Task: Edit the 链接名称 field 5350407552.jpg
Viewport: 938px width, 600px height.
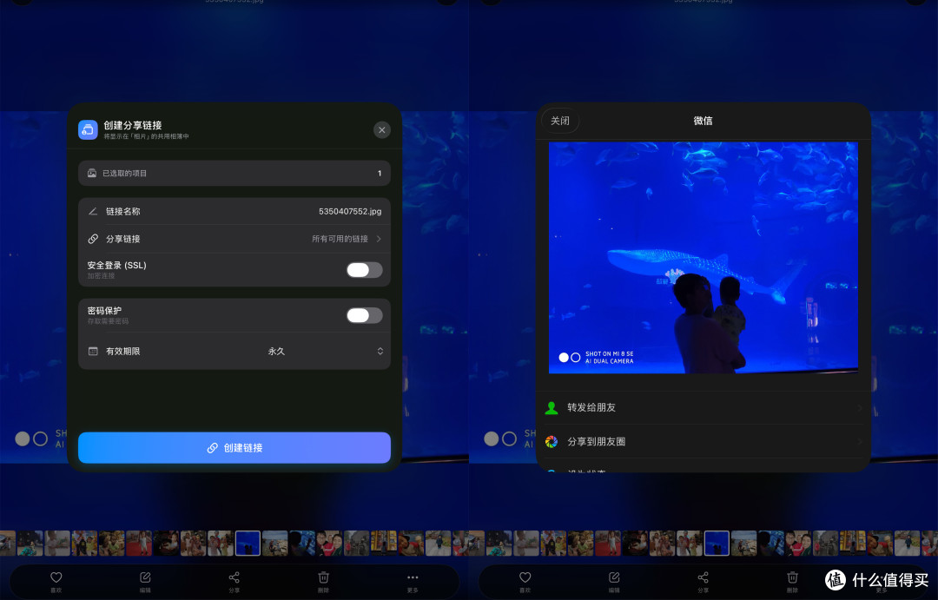Action: [x=234, y=211]
